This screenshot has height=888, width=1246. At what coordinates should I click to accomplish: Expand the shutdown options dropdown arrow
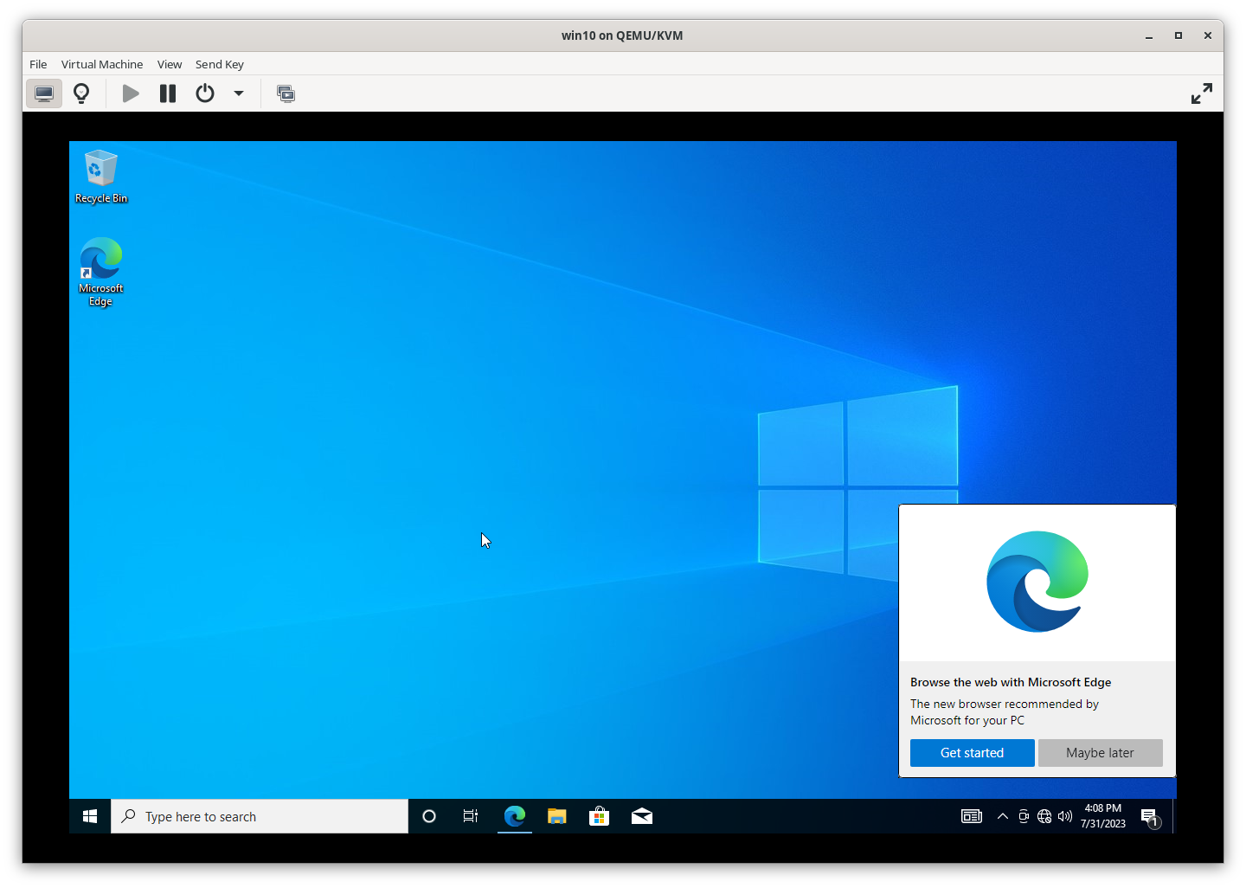[239, 93]
